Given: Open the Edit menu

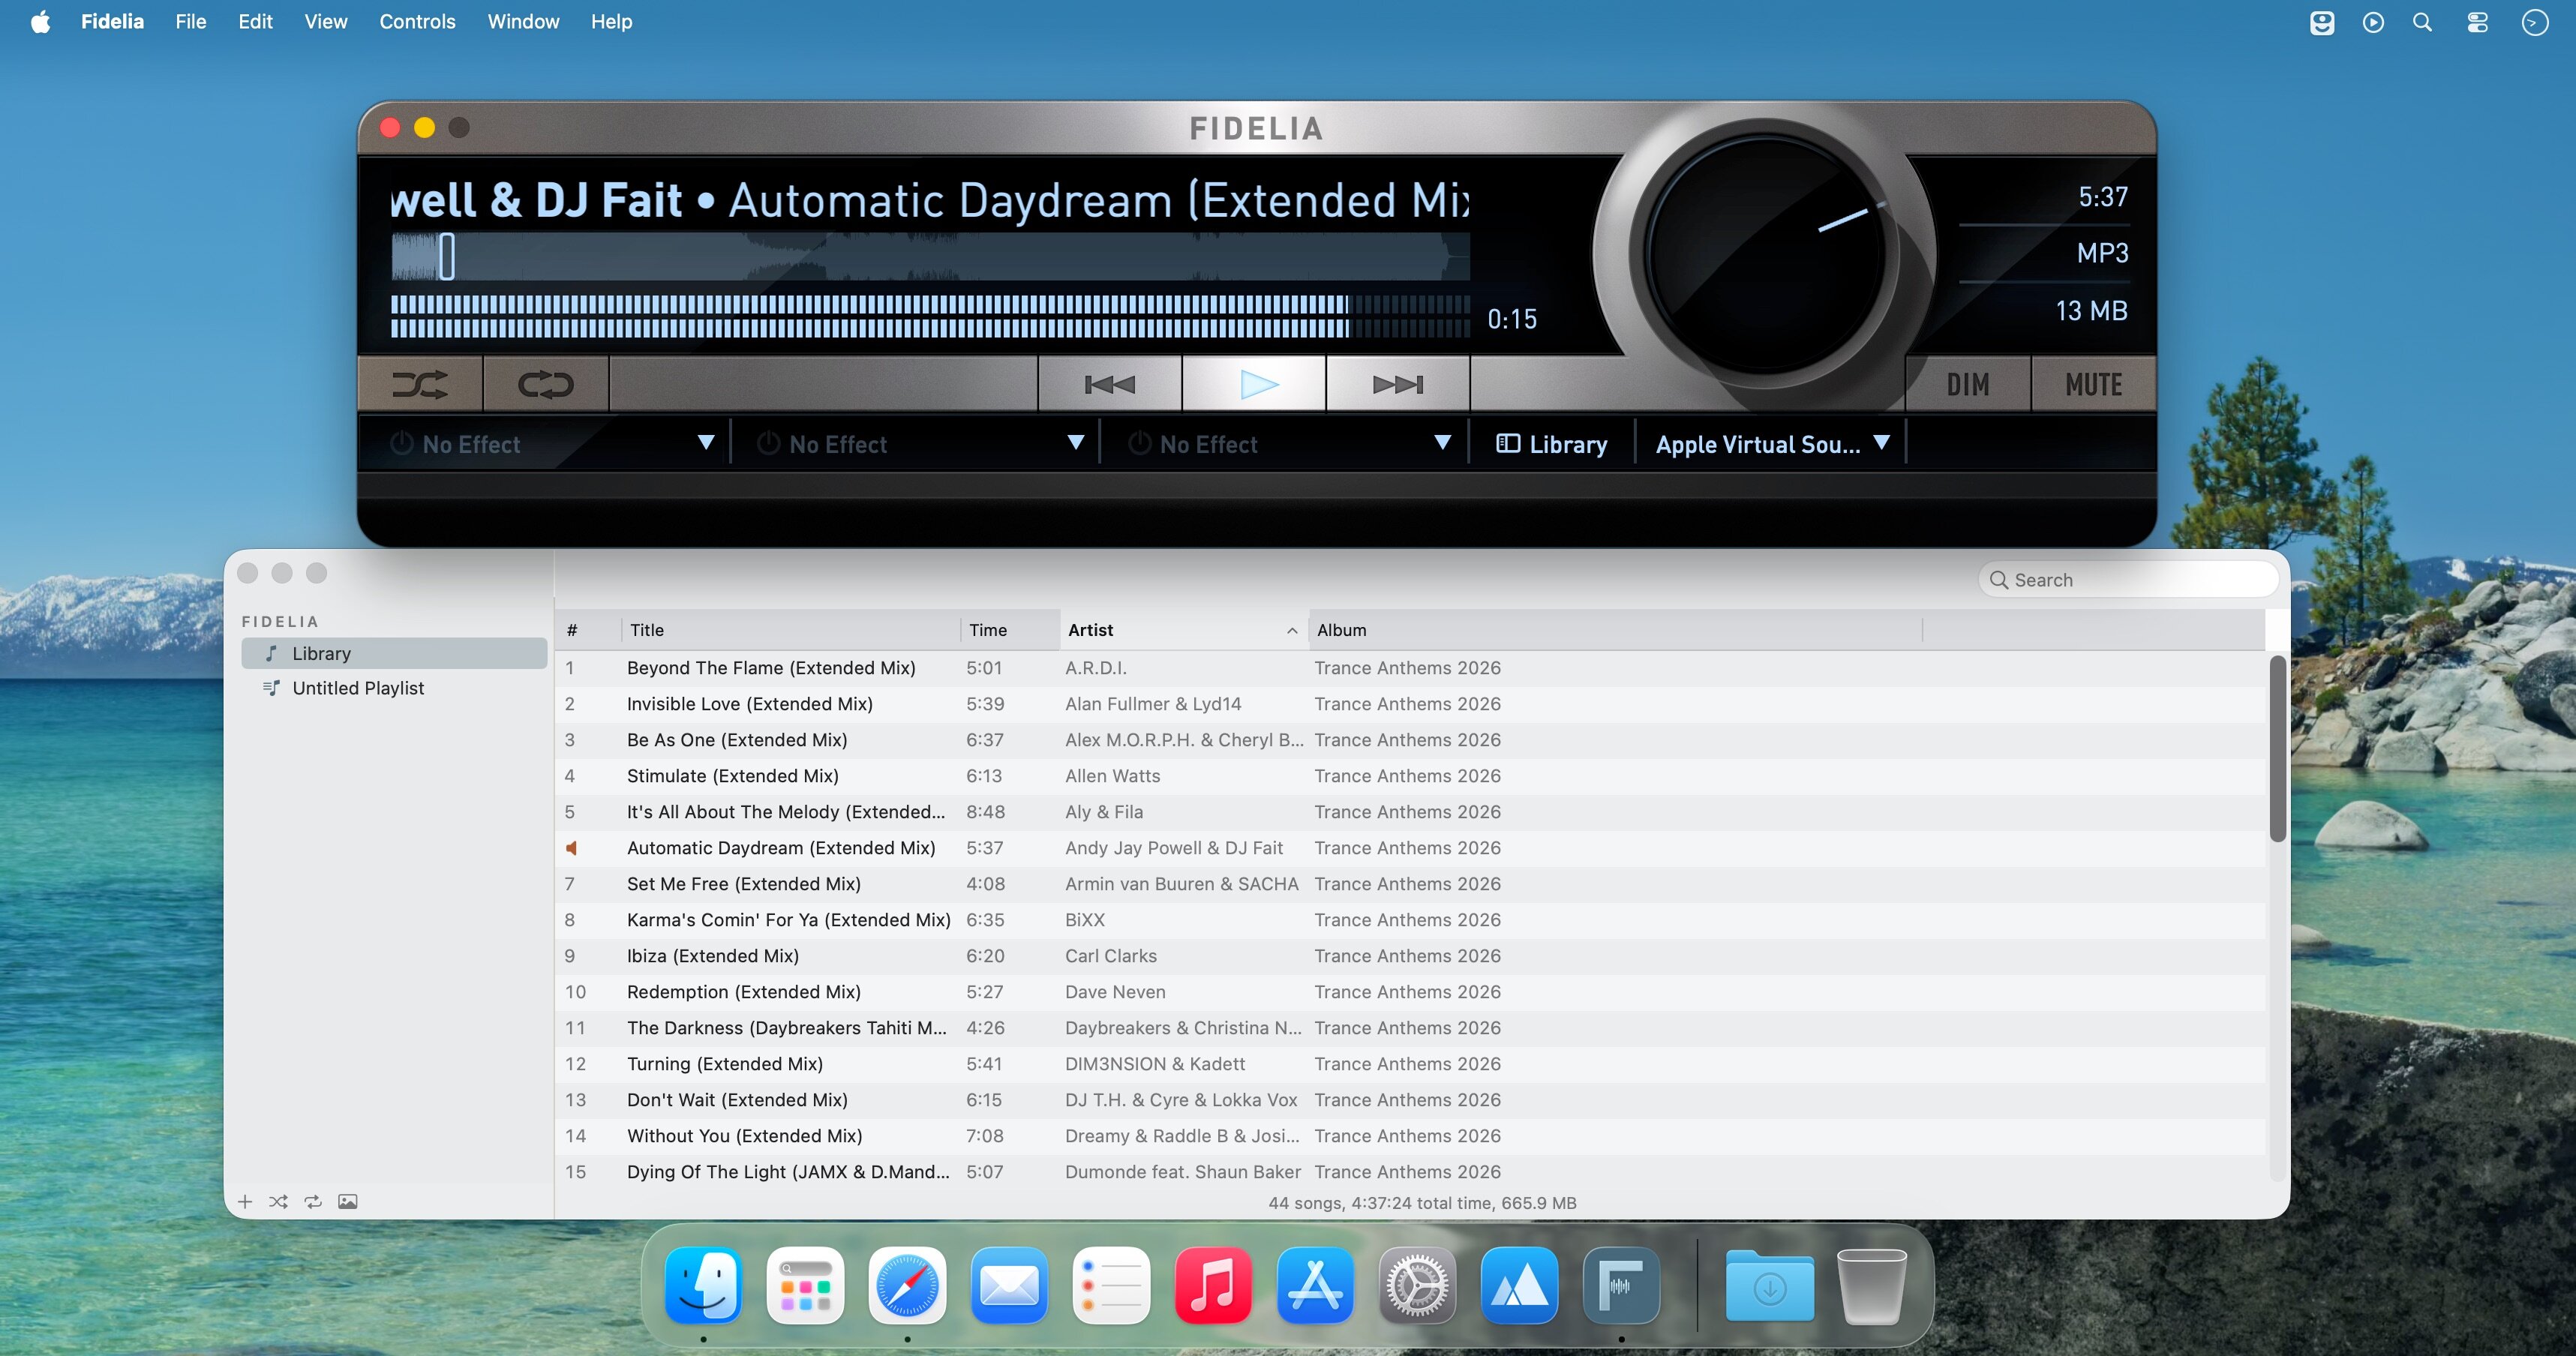Looking at the screenshot, I should pos(255,21).
